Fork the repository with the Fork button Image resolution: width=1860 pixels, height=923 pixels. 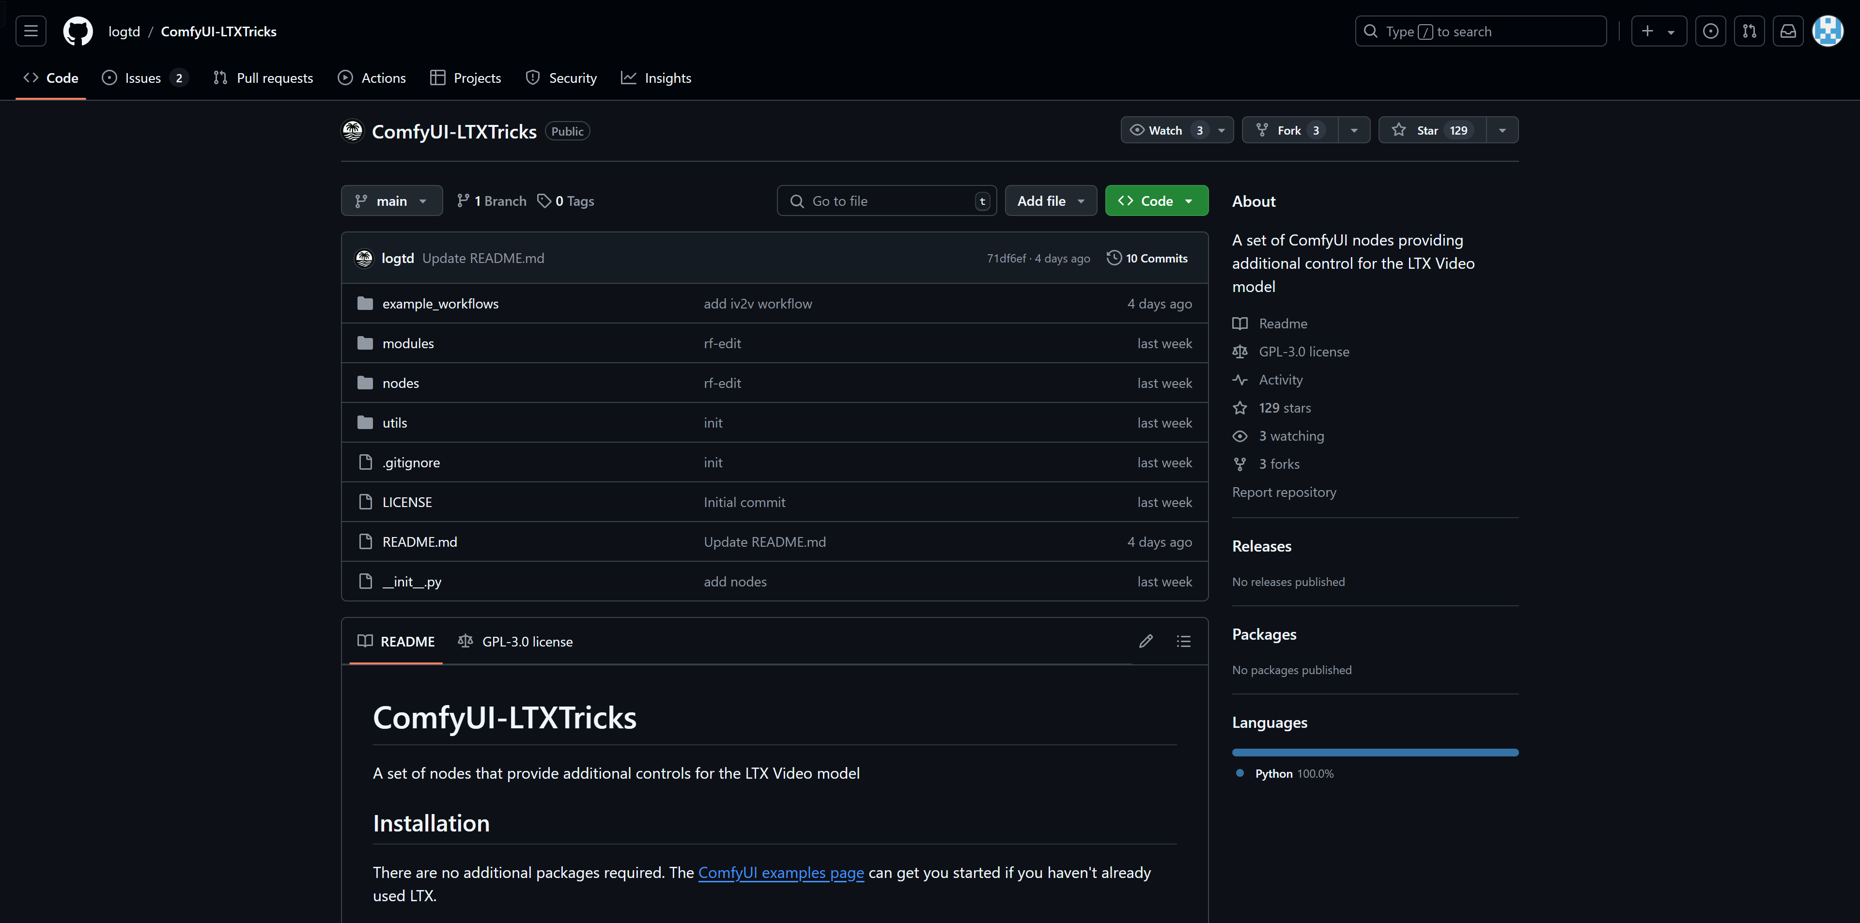pyautogui.click(x=1289, y=130)
